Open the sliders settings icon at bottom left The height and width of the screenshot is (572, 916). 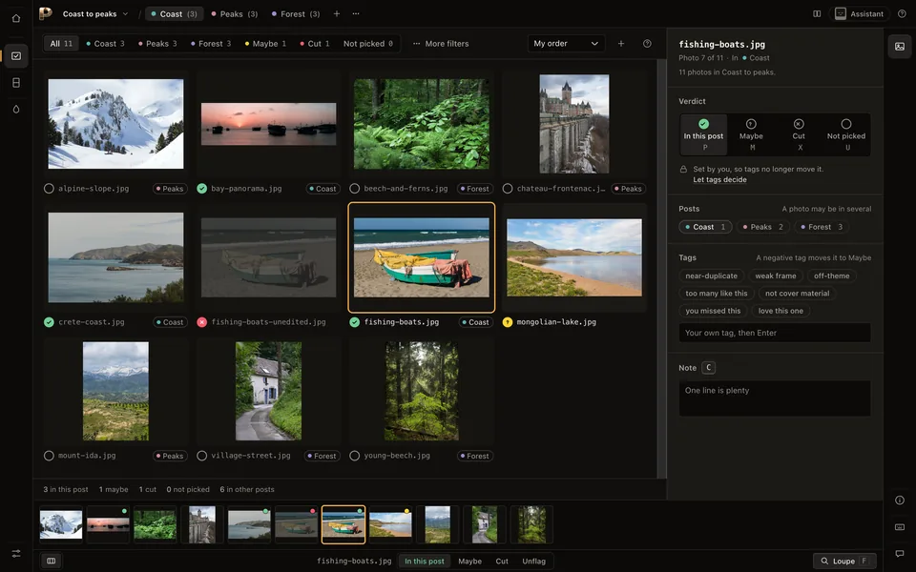[x=16, y=553]
